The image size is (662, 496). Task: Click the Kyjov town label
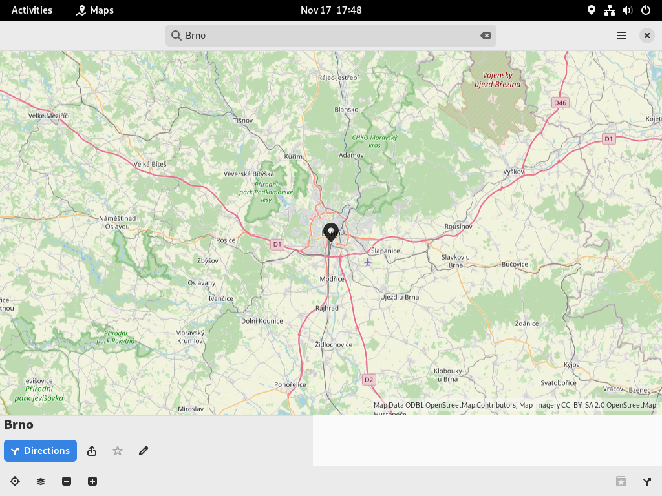pos(571,365)
